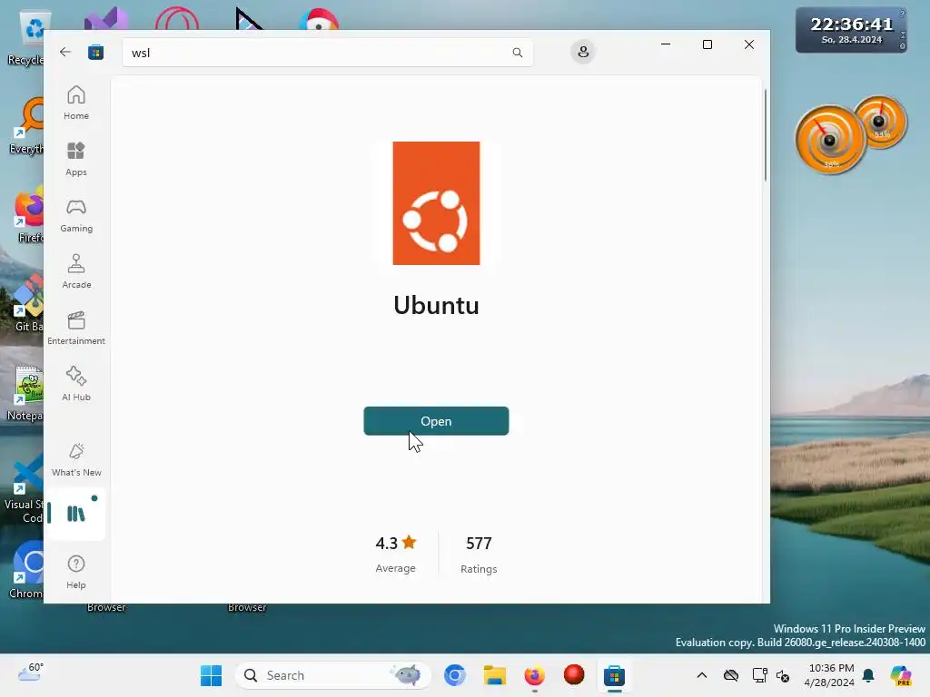Open Firefox from the taskbar
This screenshot has height=697, width=930.
pyautogui.click(x=534, y=675)
